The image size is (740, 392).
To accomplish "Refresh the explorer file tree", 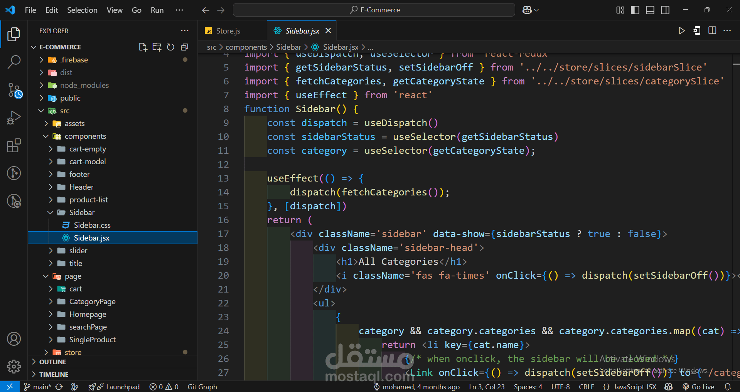I will 170,47.
